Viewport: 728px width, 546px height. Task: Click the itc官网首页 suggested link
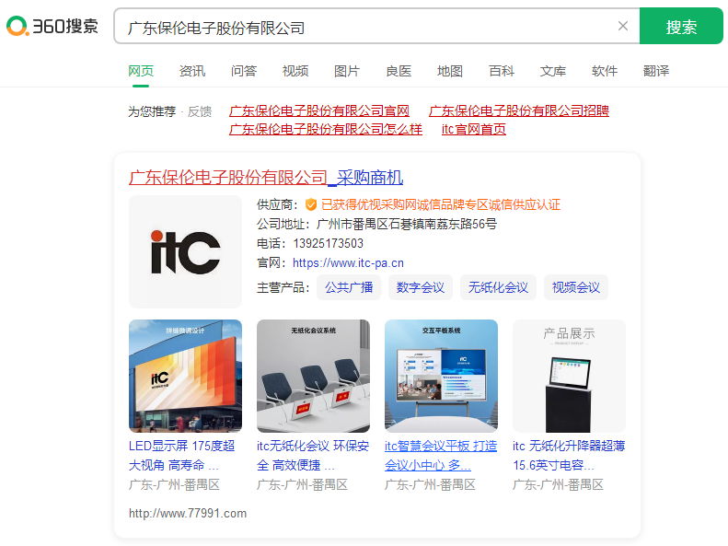pos(474,129)
